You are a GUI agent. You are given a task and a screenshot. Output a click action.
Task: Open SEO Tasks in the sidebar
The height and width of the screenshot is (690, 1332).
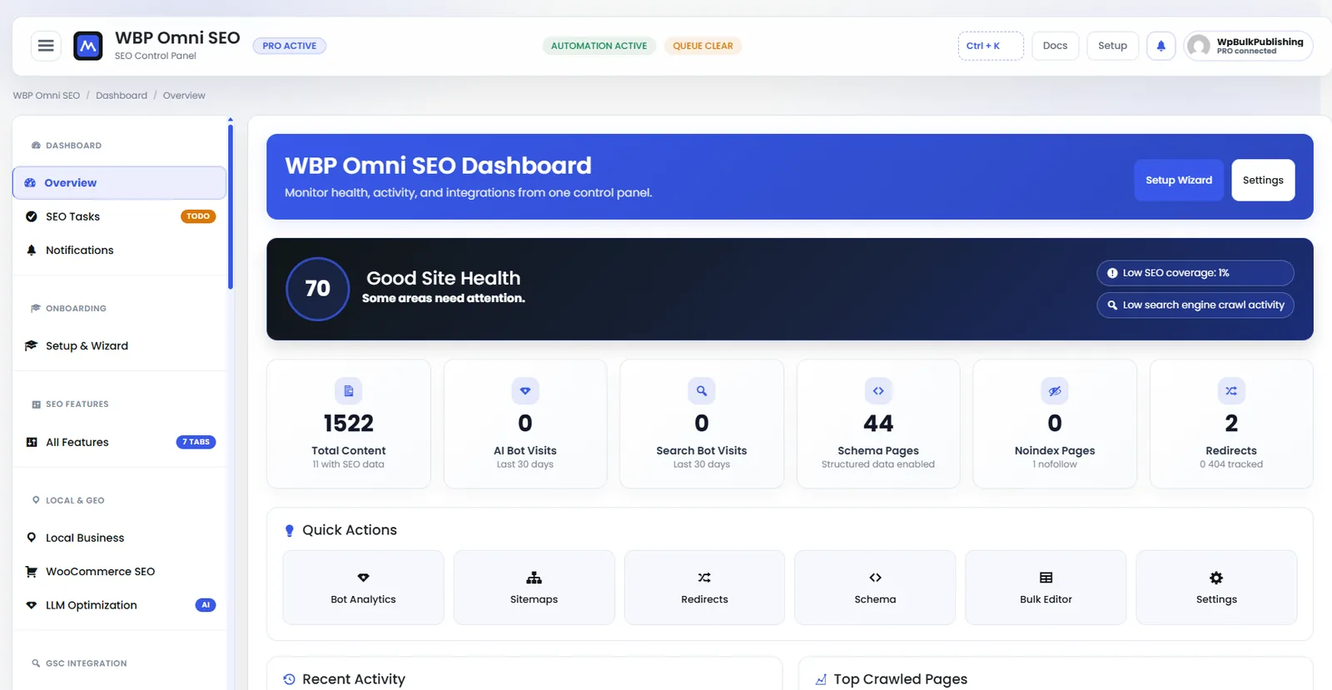coord(119,216)
